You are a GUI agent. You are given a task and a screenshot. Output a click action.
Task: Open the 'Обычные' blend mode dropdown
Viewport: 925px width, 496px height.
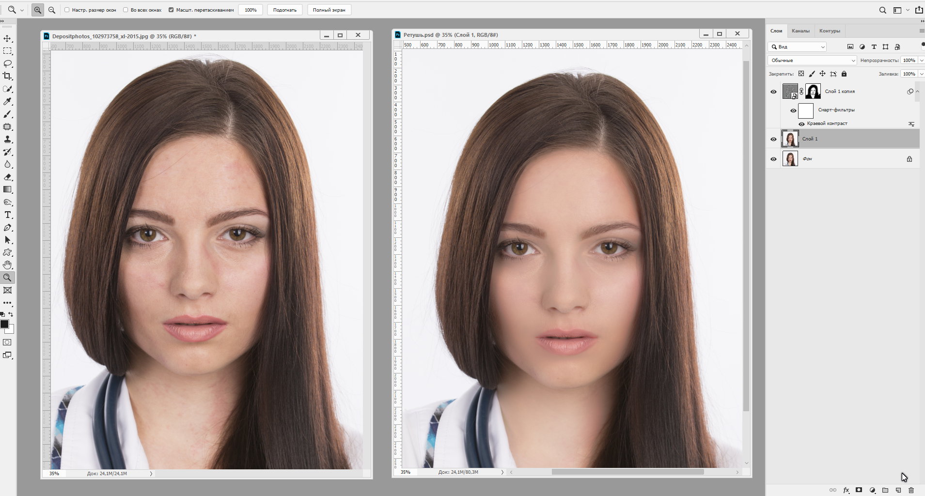point(812,61)
